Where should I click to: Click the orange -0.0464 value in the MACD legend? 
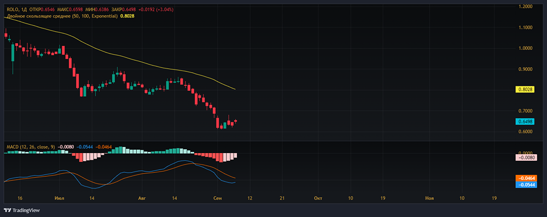(x=103, y=147)
